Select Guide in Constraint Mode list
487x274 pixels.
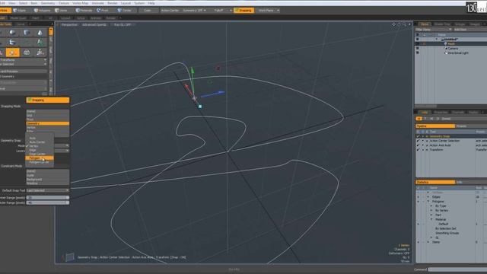point(47,175)
